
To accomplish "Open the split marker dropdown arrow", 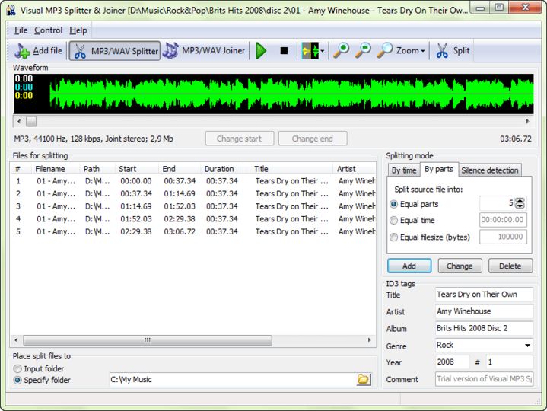I will [x=322, y=51].
